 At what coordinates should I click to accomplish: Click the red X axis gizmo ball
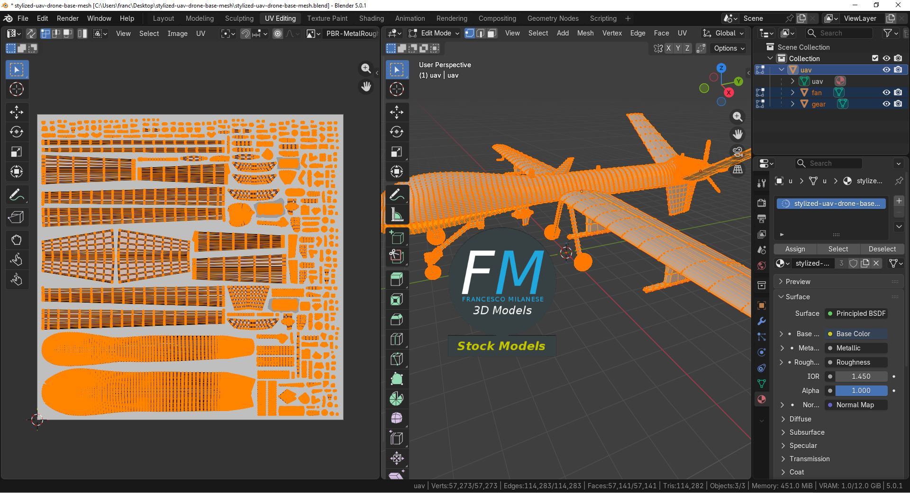(728, 93)
